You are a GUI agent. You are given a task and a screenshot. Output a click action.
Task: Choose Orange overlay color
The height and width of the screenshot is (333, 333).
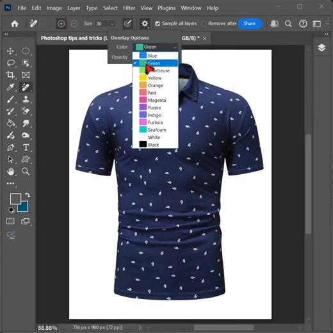[156, 85]
